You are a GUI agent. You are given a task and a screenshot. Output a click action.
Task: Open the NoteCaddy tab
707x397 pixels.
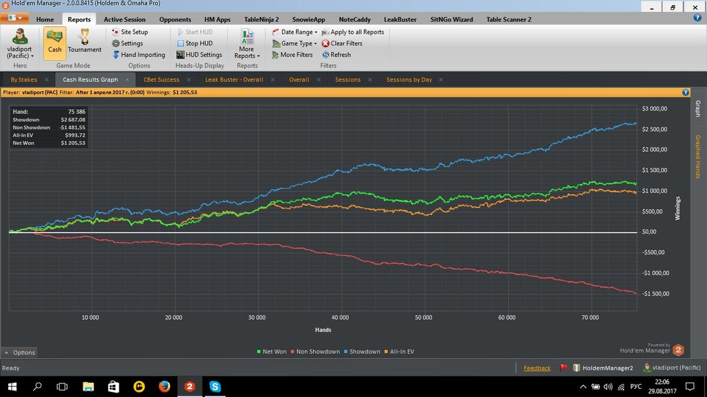[x=355, y=19]
